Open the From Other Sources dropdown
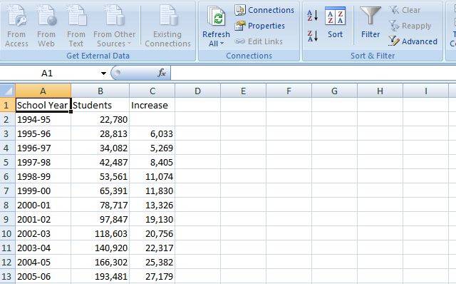Image resolution: width=456 pixels, height=284 pixels. click(x=114, y=26)
